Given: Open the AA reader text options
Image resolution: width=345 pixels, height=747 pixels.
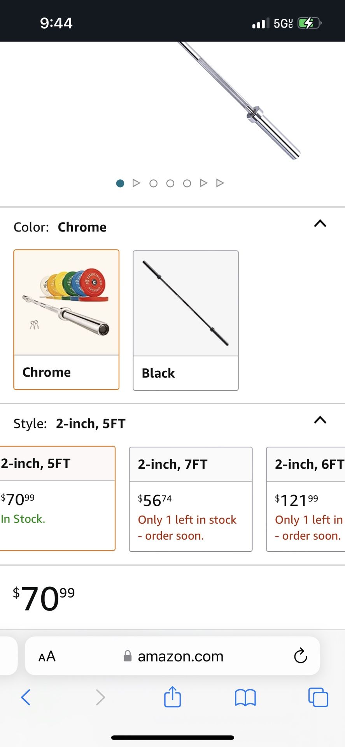Looking at the screenshot, I should point(47,656).
